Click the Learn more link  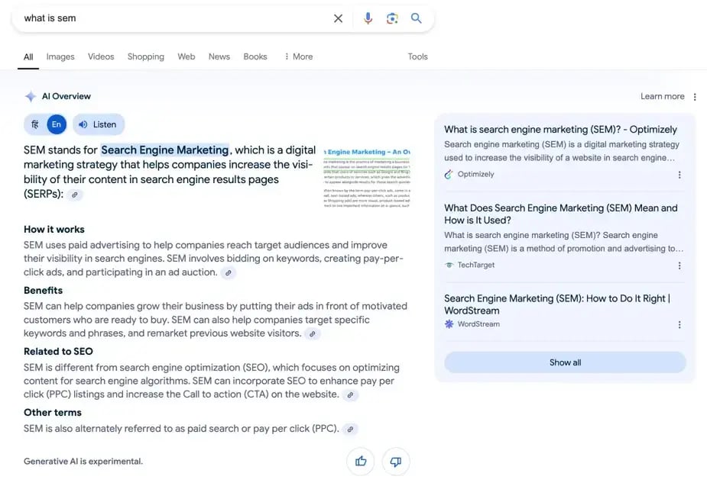[663, 96]
